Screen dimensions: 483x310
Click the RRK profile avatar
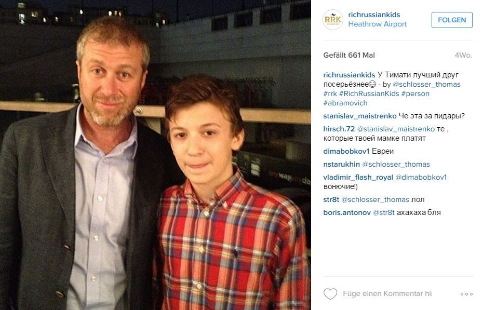click(333, 20)
